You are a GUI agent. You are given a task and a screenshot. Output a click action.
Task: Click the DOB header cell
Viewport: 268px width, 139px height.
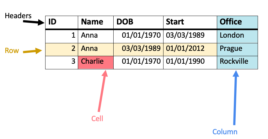pos(138,22)
